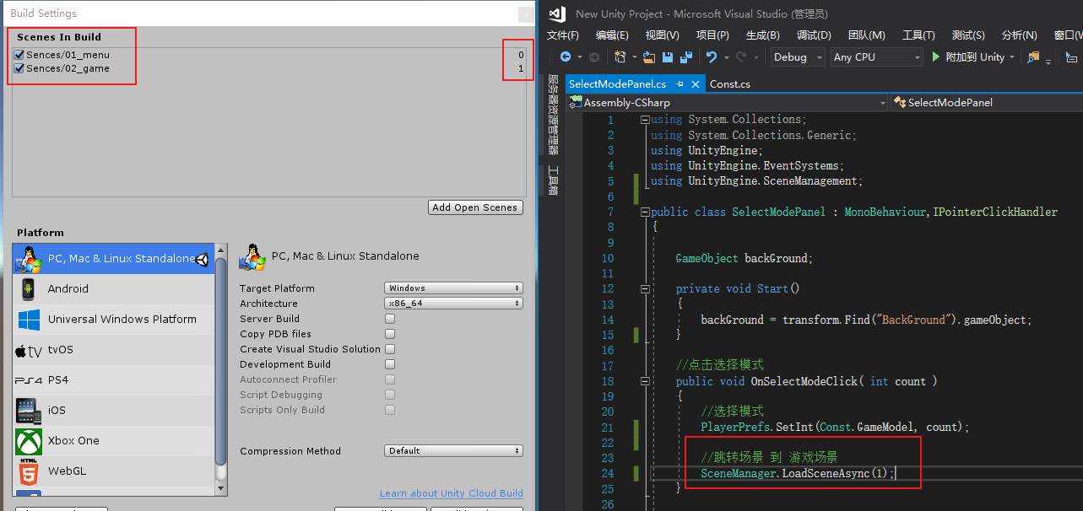Open the Assembly-CSharp project dropdown
Viewport: 1083px width, 511px height.
(728, 103)
